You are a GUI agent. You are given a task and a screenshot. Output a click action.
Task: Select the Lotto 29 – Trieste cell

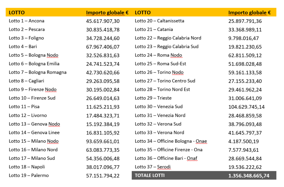click(x=153, y=98)
